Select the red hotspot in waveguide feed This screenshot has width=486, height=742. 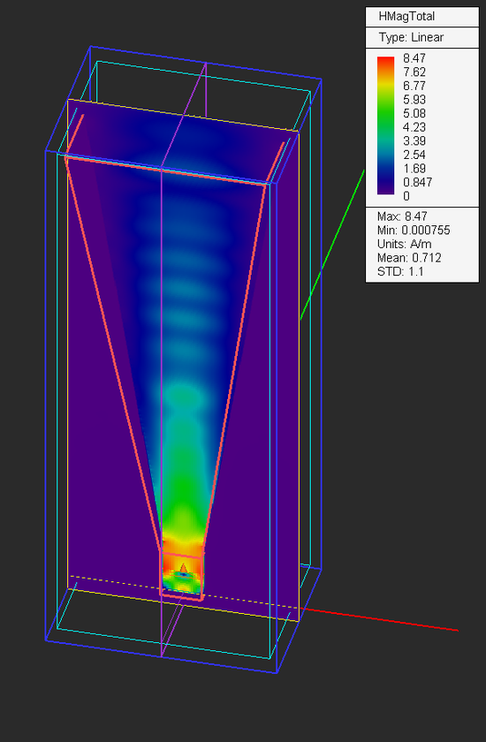pos(184,567)
